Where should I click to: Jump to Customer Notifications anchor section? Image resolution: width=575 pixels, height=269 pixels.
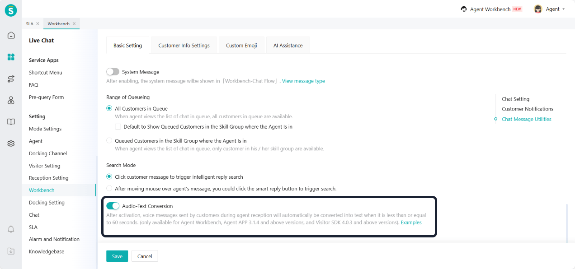pyautogui.click(x=527, y=109)
